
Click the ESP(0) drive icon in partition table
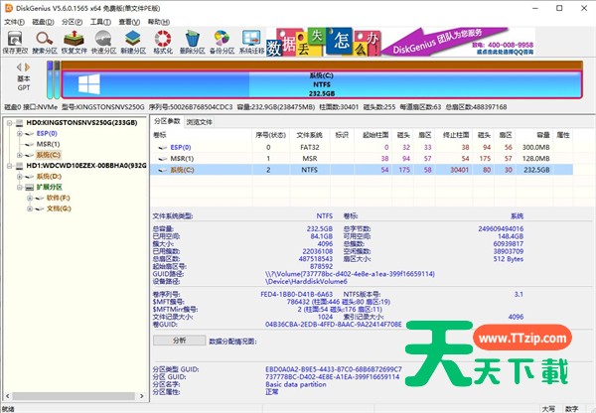(x=163, y=147)
